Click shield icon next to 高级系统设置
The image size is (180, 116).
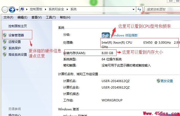coord(5,55)
